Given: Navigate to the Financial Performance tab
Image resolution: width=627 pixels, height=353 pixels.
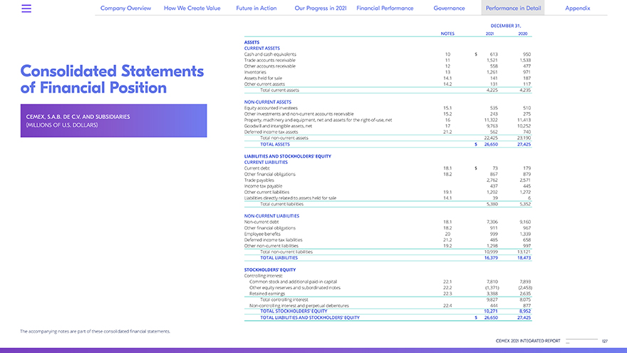Looking at the screenshot, I should [385, 8].
